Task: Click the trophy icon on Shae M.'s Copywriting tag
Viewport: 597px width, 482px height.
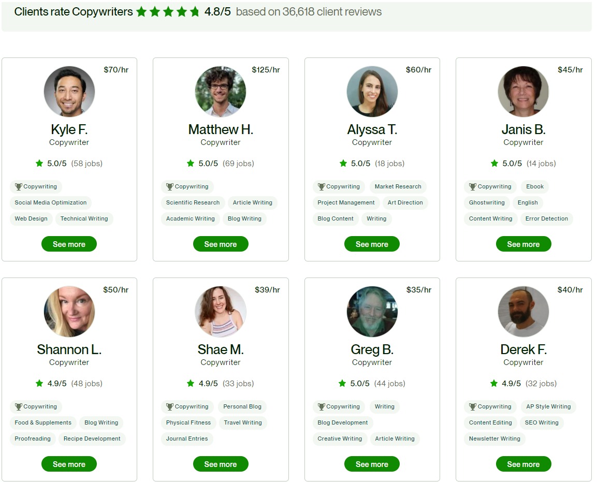Action: pos(170,406)
